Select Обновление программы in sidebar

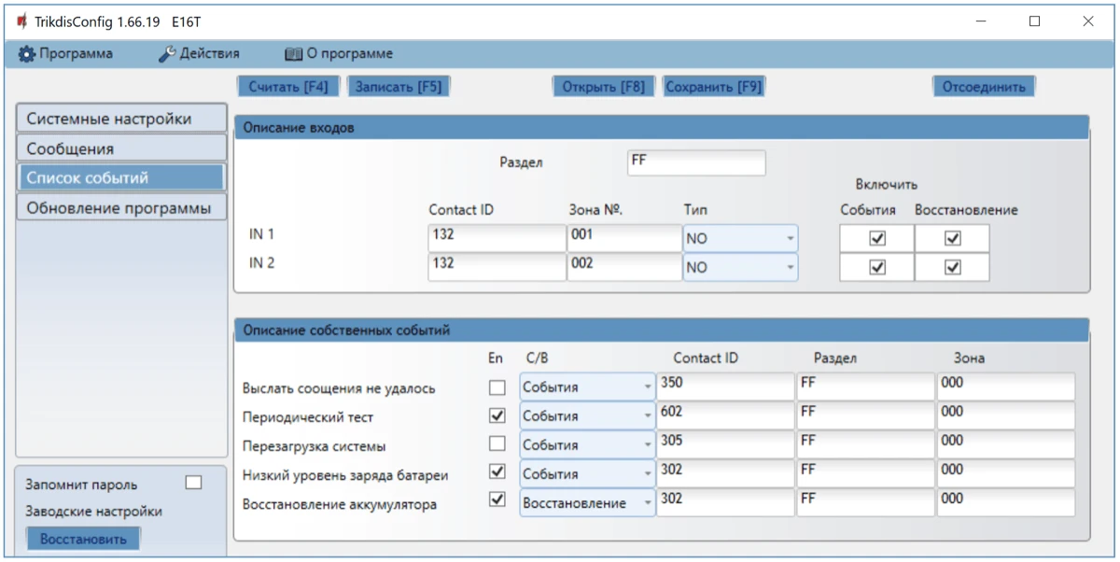point(121,207)
